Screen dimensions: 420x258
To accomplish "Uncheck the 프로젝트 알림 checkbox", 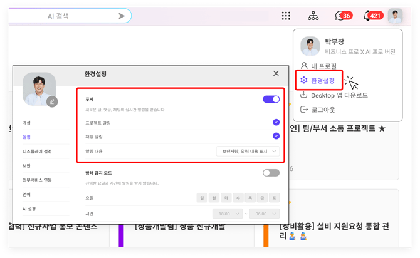I will 276,122.
